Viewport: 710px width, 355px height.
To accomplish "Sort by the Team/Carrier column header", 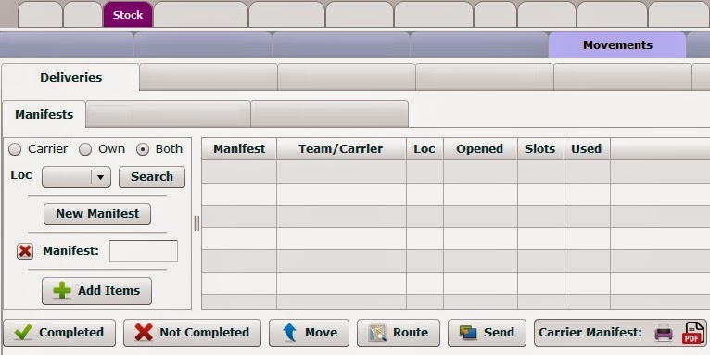I will point(341,149).
